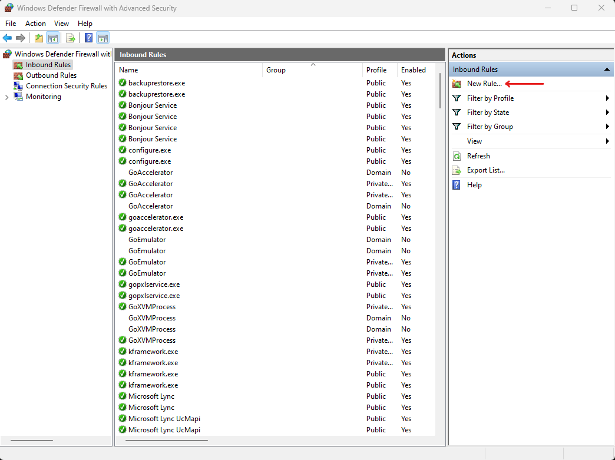This screenshot has width=615, height=460.
Task: Sort by the Profile column header
Action: point(380,70)
